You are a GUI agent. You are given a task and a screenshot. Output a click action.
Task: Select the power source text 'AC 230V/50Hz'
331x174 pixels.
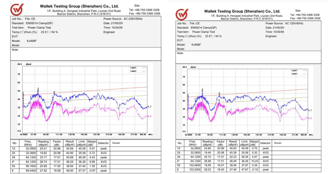click(133, 19)
